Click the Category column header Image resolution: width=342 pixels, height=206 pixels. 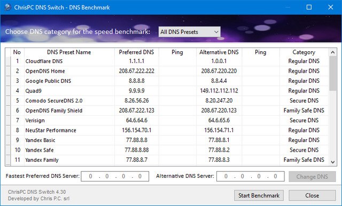[304, 52]
